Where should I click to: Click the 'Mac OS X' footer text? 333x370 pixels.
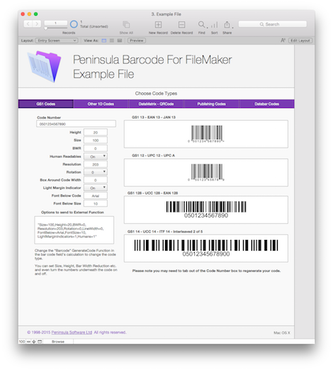(282, 332)
